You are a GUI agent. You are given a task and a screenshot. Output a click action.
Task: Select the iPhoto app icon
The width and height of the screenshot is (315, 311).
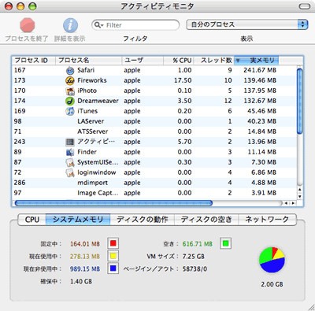click(70, 91)
